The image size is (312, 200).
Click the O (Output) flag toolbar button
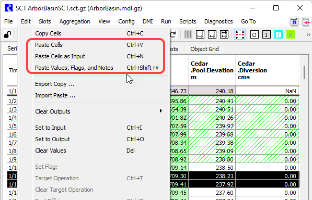[255, 35]
